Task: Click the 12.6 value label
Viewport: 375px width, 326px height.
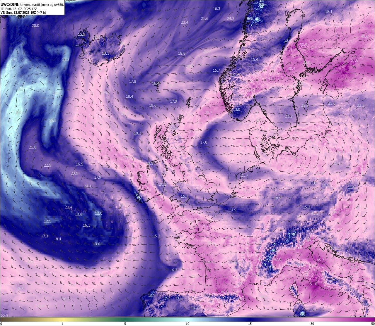Action: (x=79, y=214)
